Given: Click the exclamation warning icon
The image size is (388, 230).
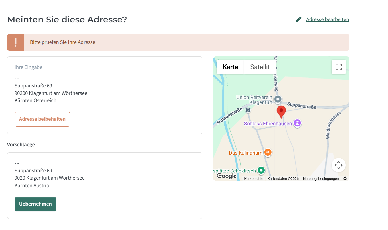Looking at the screenshot, I should click(x=16, y=42).
